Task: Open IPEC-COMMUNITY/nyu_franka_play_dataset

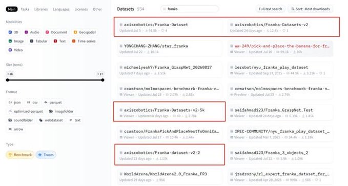Action: pos(280,134)
